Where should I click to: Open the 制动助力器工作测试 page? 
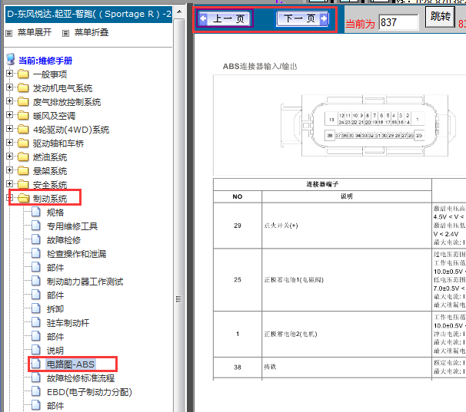[x=85, y=282]
